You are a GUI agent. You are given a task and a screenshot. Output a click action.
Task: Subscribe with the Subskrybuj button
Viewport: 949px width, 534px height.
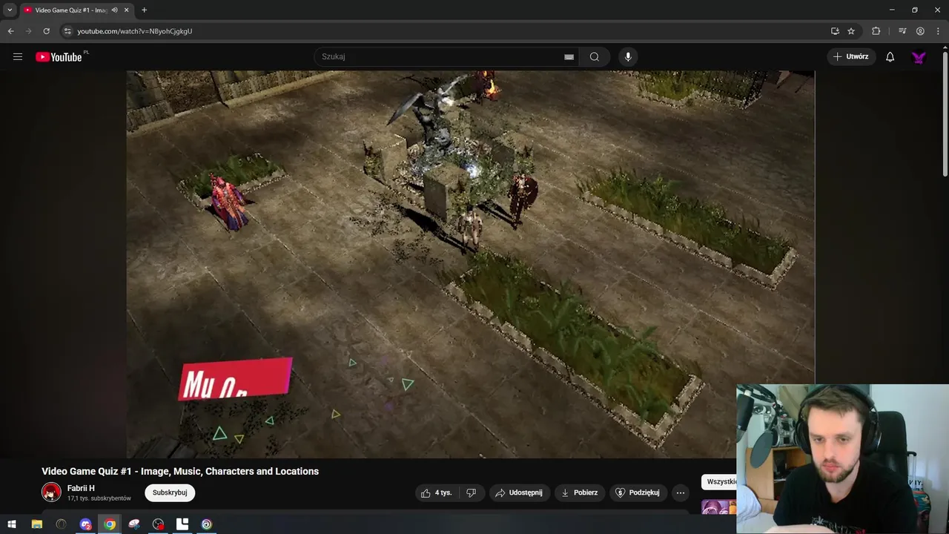click(x=170, y=492)
